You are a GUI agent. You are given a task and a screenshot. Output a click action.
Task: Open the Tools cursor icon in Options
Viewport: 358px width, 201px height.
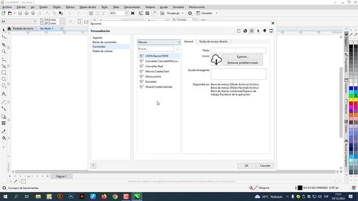click(x=258, y=31)
